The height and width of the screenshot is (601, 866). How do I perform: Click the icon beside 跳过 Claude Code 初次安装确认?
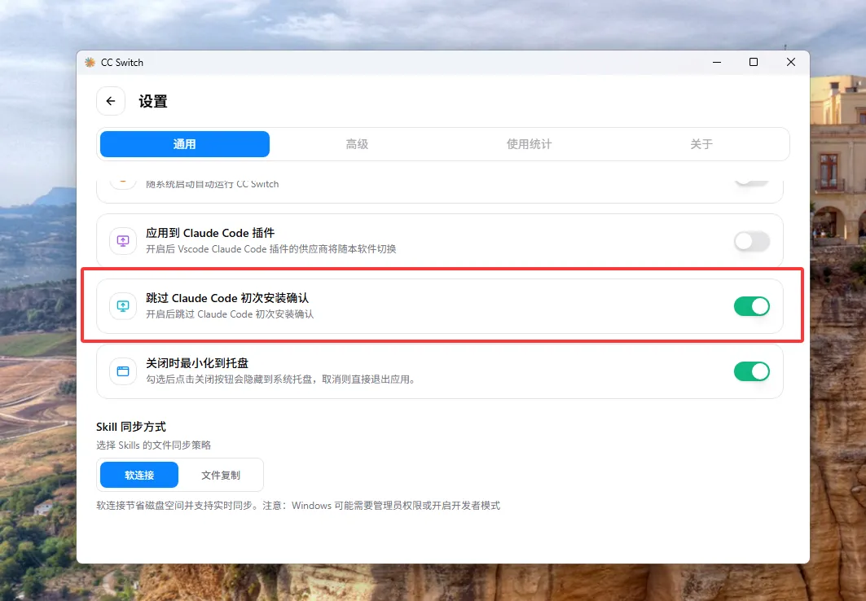pyautogui.click(x=123, y=306)
